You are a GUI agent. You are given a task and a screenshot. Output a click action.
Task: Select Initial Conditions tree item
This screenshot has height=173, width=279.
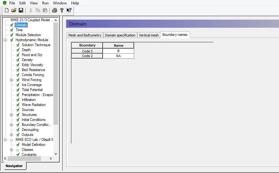[x=34, y=120]
